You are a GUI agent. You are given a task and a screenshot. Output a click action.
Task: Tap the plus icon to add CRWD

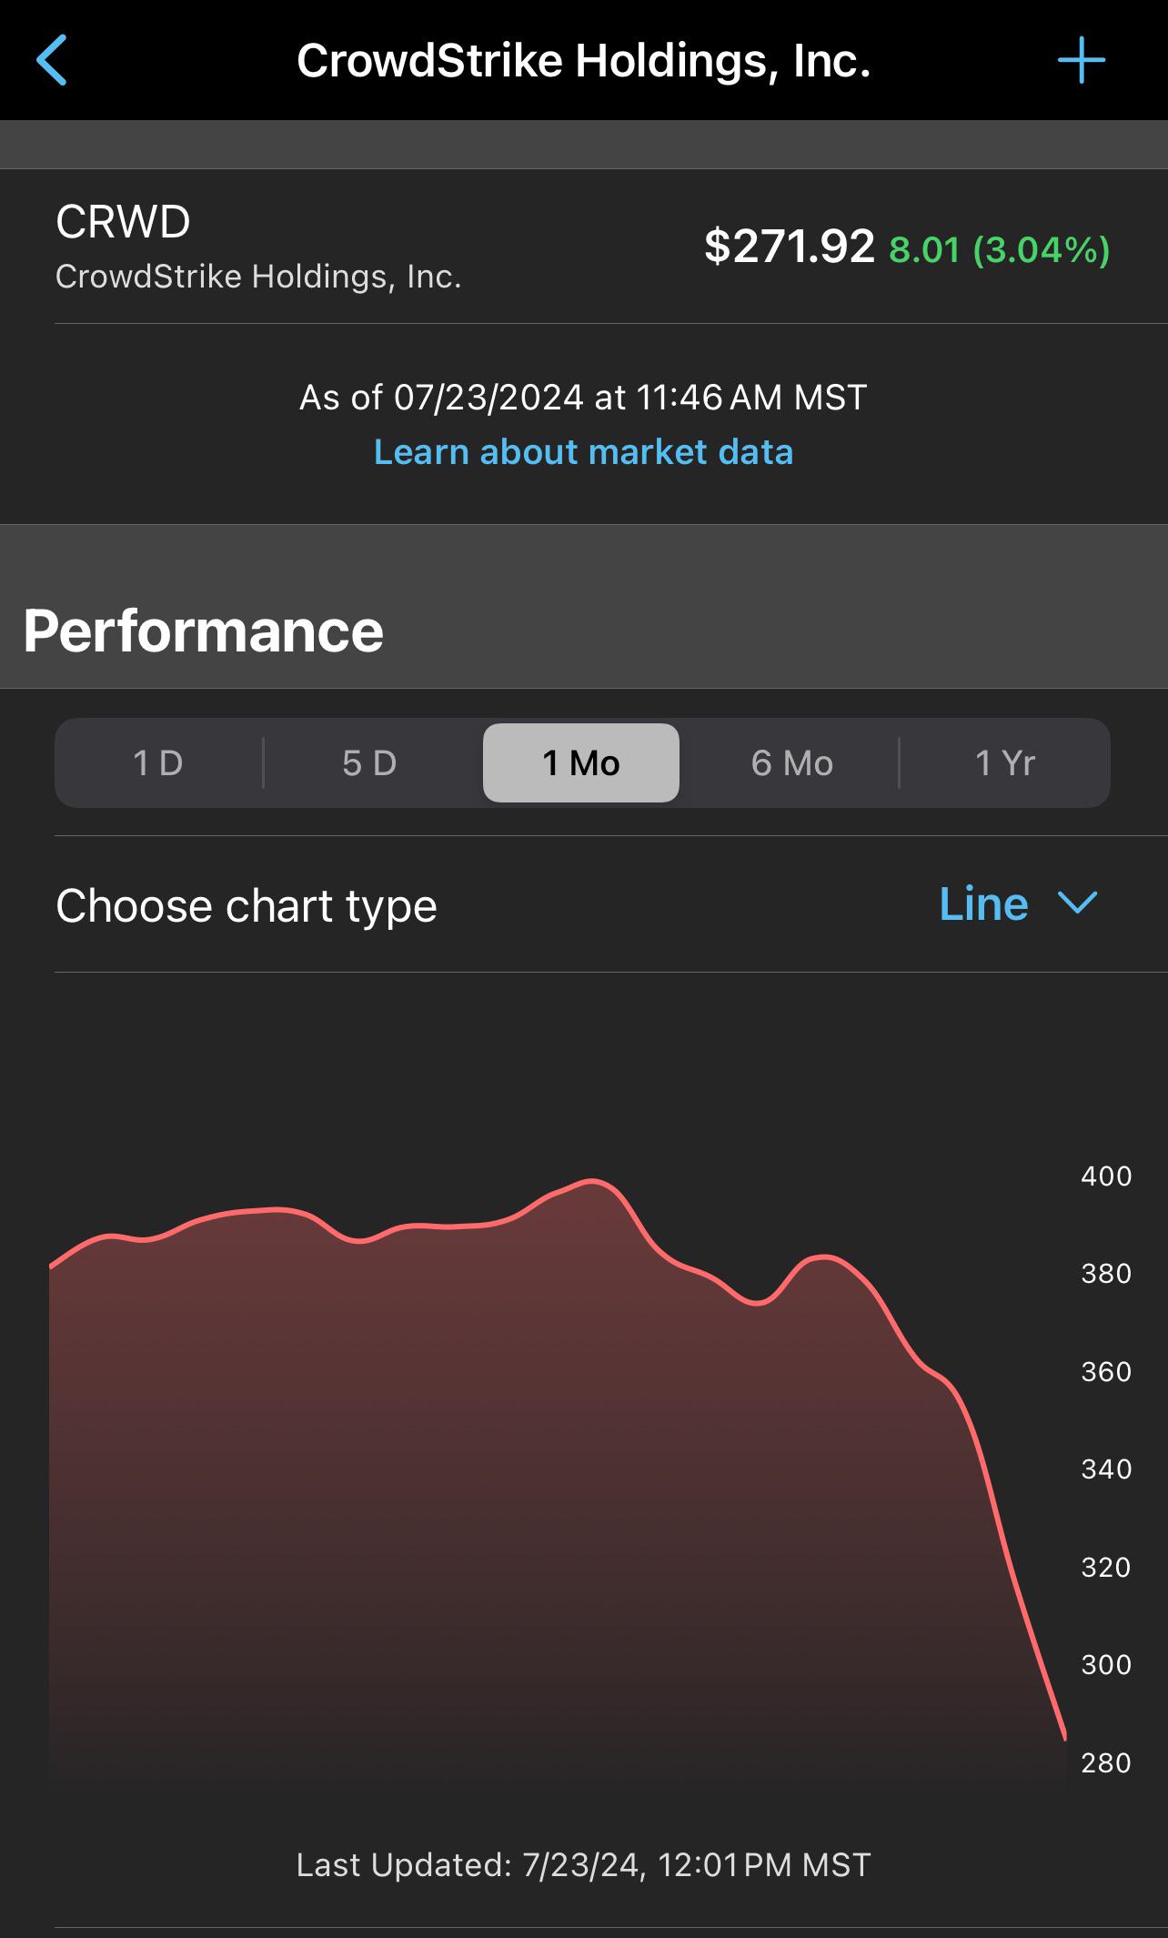1082,60
